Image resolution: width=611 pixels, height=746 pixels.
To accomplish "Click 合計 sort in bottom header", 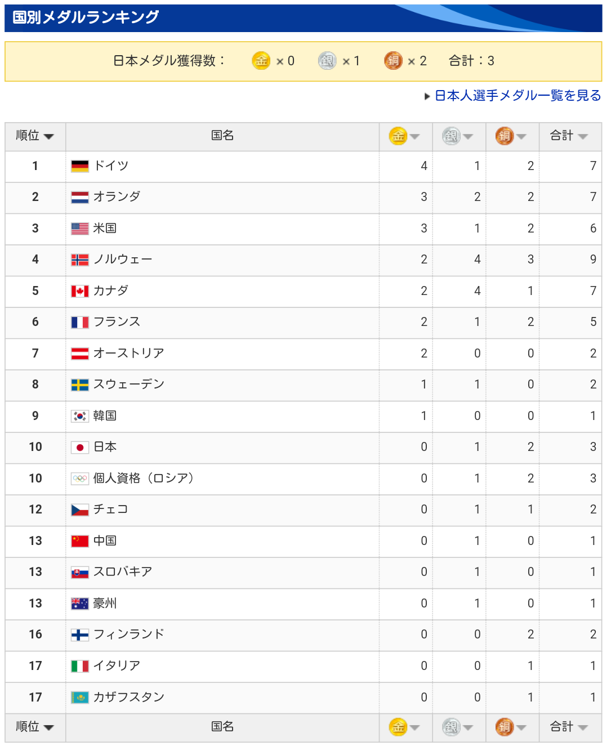I will click(569, 727).
